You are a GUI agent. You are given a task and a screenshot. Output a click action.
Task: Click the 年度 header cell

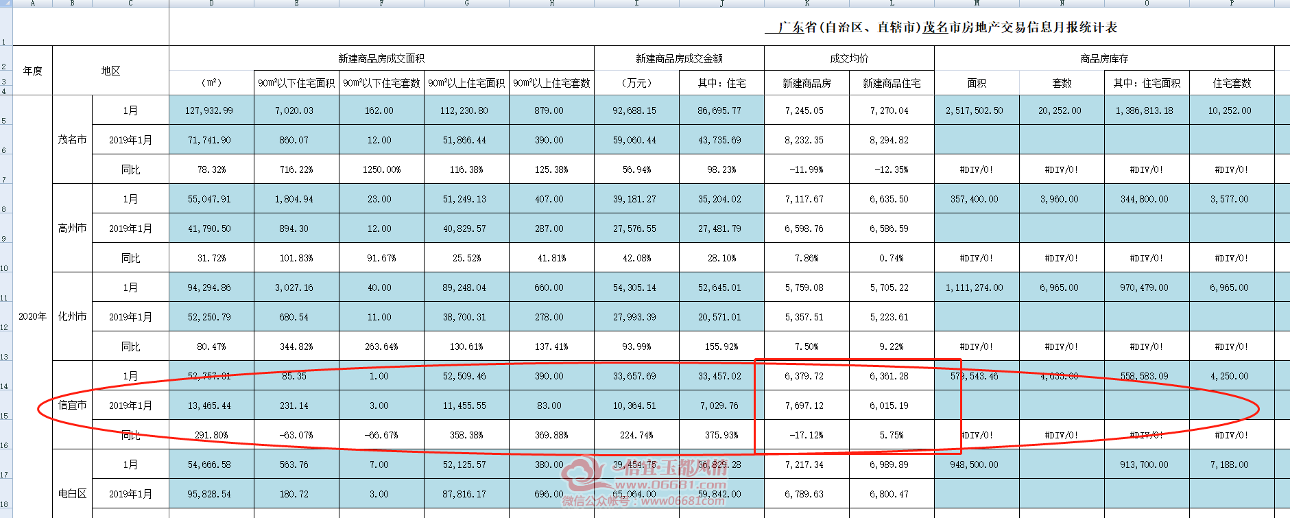pos(33,71)
